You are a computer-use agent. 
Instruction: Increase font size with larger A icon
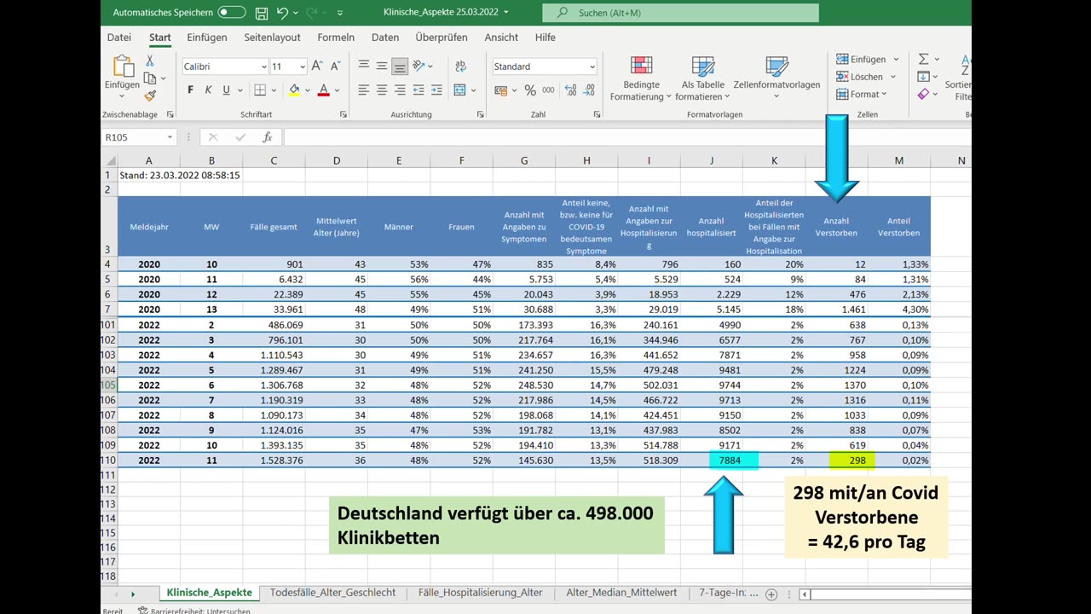317,67
